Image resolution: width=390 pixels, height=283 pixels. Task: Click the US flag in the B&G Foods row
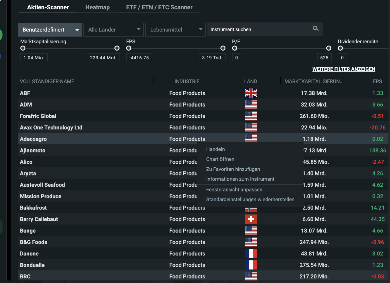click(251, 242)
